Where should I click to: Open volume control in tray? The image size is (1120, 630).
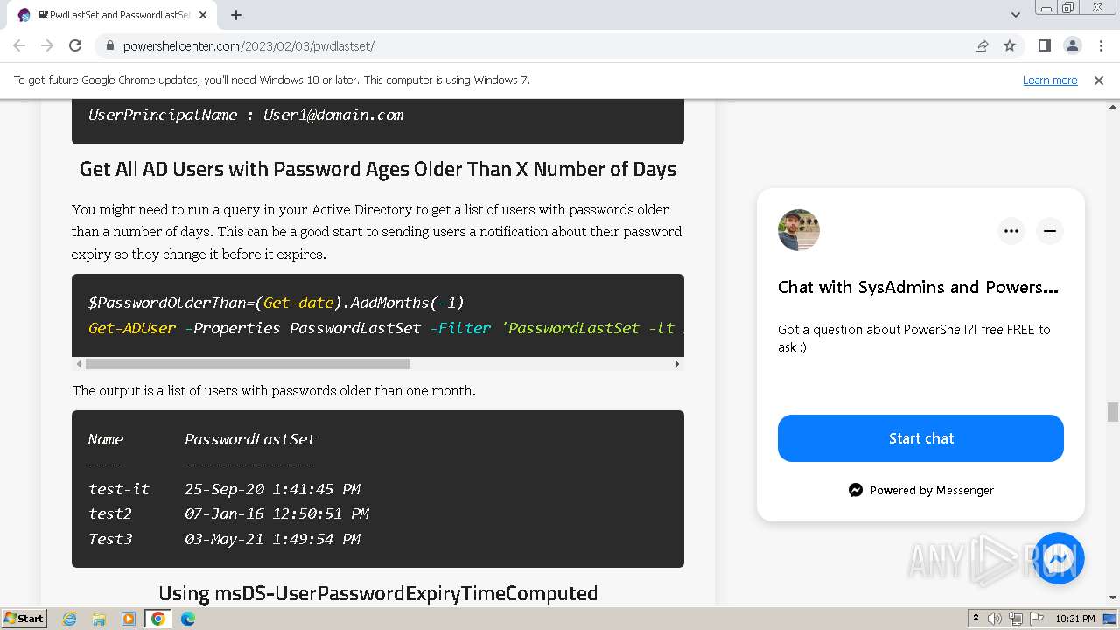995,619
